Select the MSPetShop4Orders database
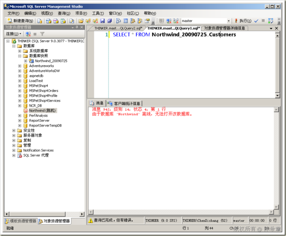The image size is (286, 236). click(x=43, y=91)
